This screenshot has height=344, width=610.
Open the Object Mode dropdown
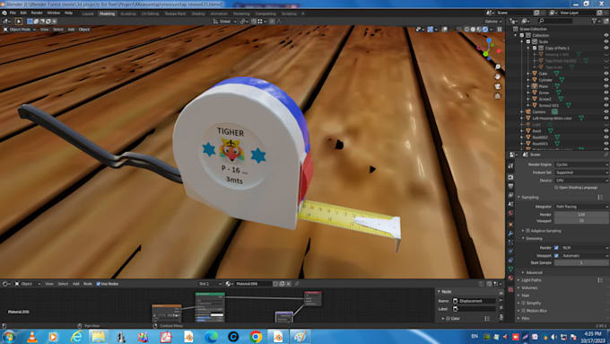pyautogui.click(x=20, y=30)
